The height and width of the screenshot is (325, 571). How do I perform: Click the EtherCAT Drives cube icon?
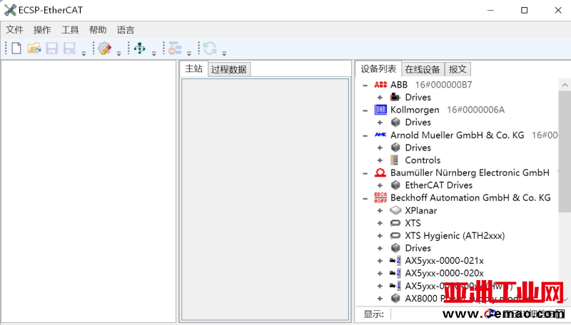[x=395, y=185]
